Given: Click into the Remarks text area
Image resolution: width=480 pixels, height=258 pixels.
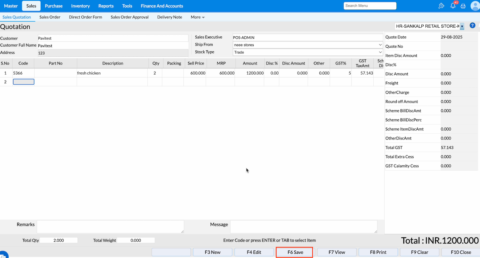Looking at the screenshot, I should (110, 227).
